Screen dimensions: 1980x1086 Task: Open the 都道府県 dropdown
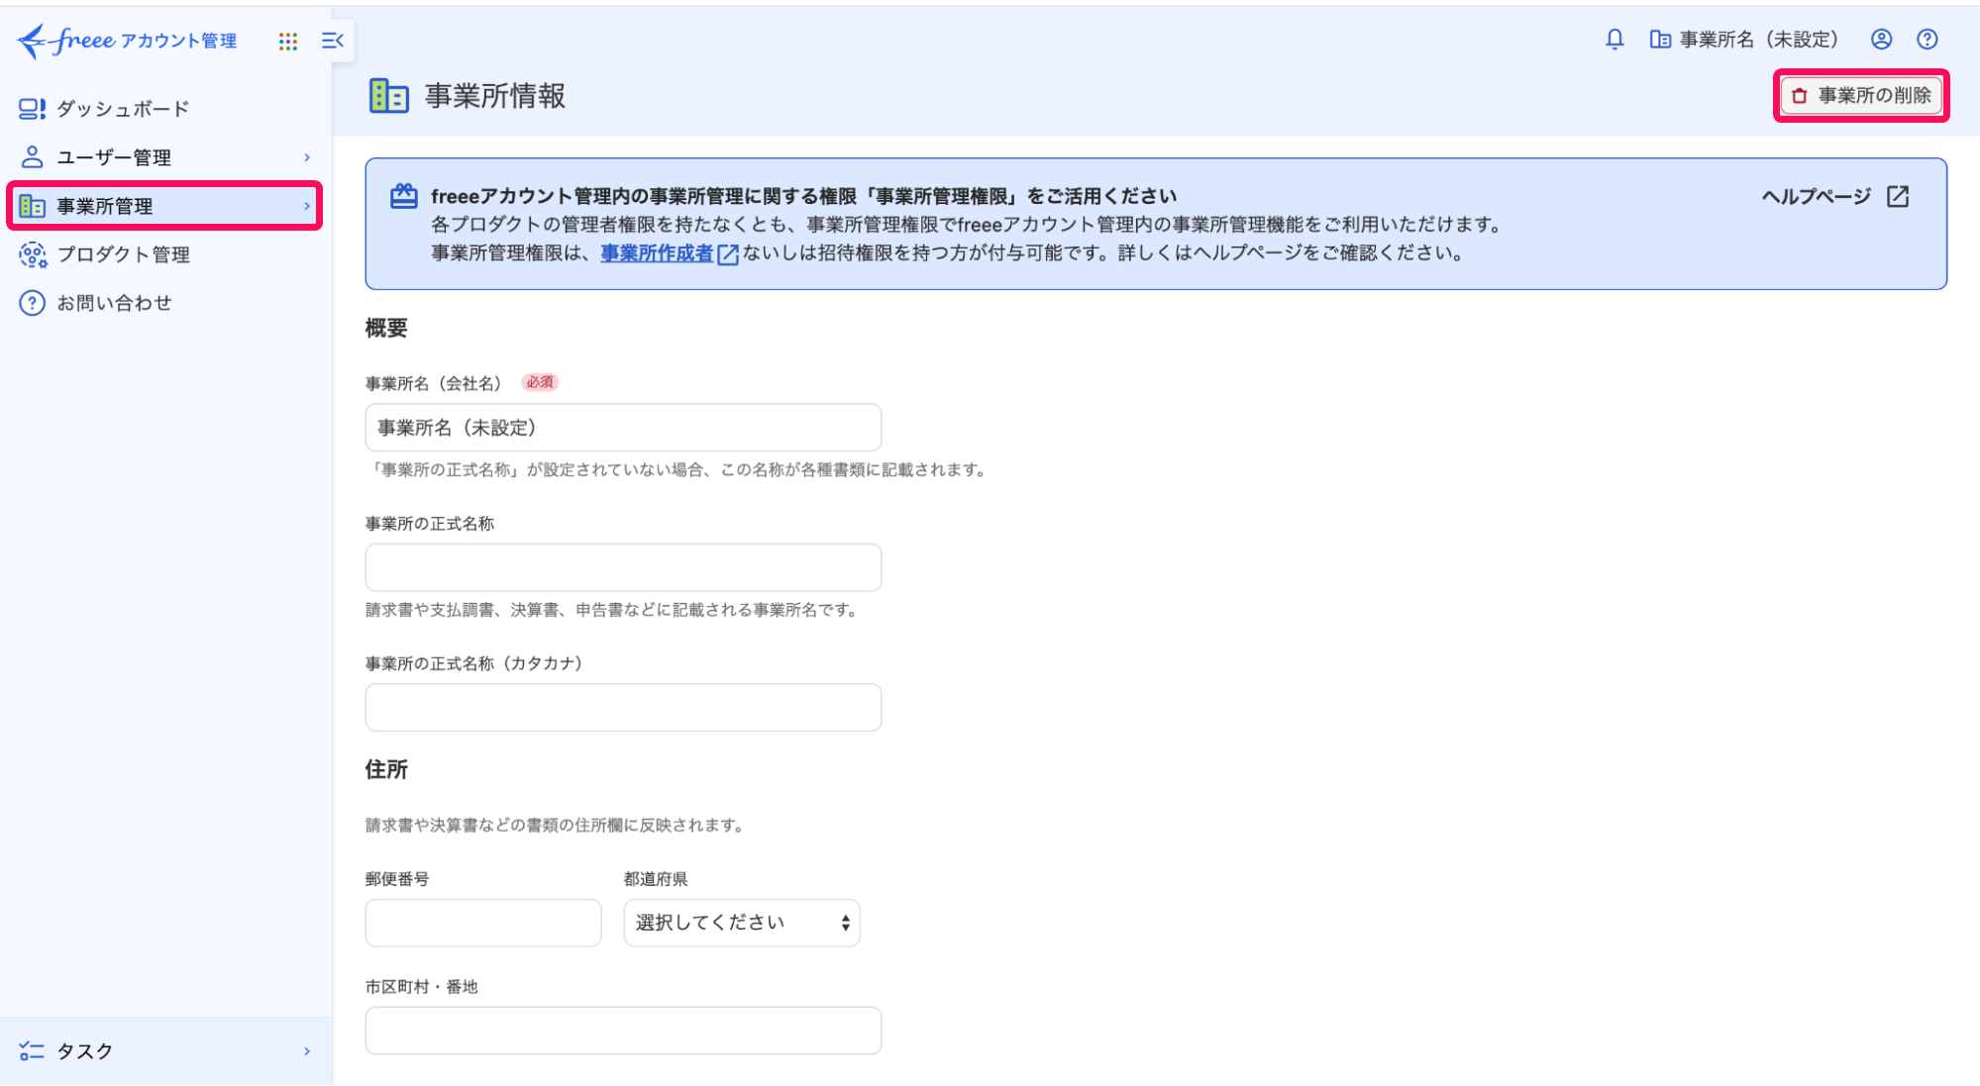point(742,923)
